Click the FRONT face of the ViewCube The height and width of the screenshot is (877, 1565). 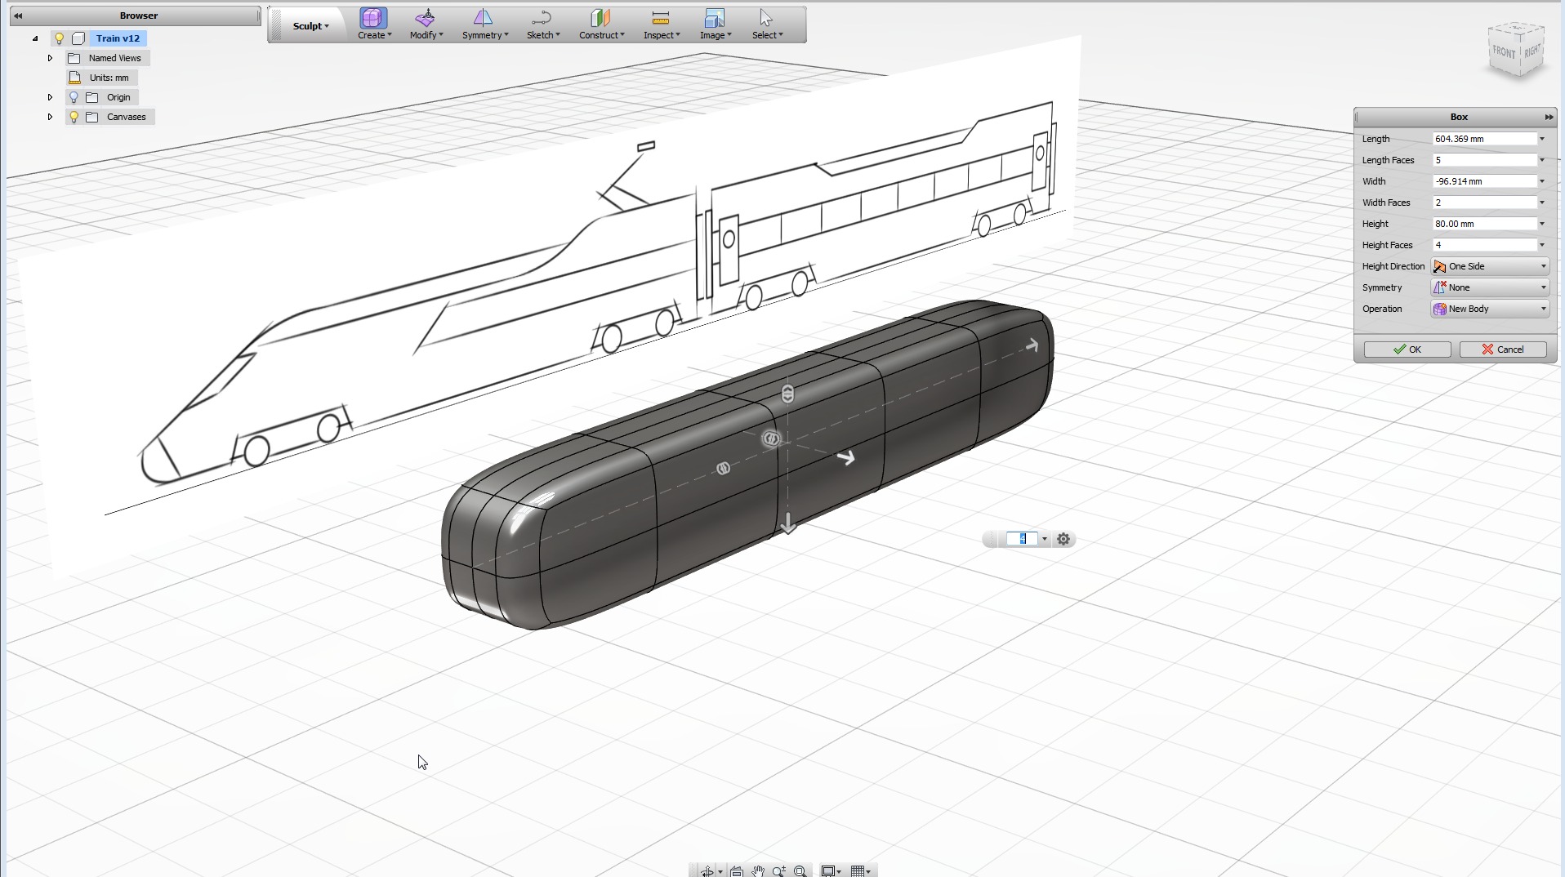tap(1504, 51)
